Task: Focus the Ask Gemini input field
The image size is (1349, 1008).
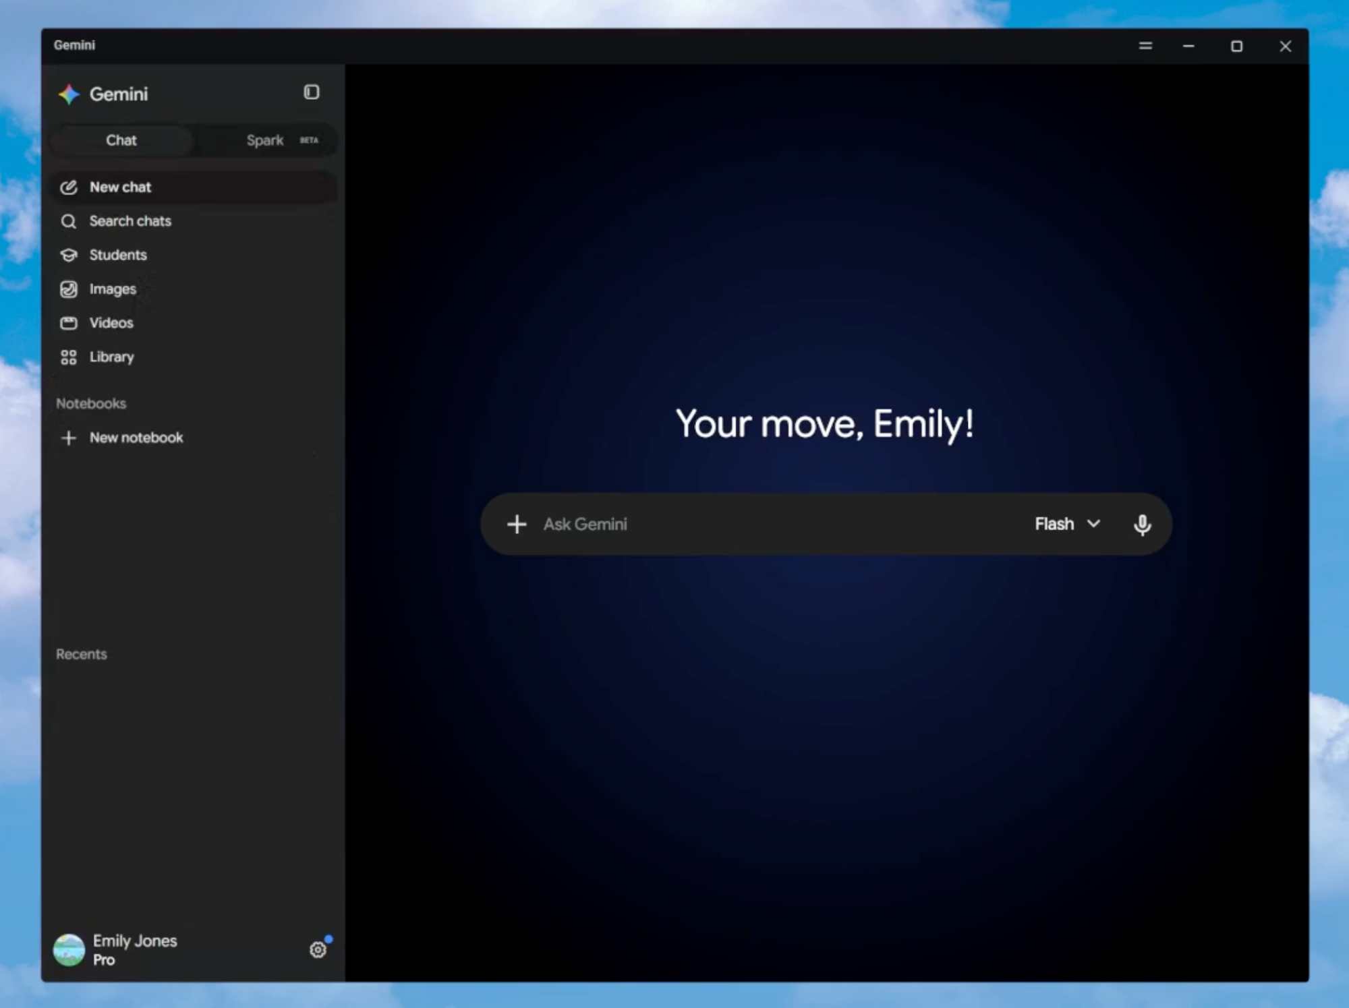Action: pos(782,524)
